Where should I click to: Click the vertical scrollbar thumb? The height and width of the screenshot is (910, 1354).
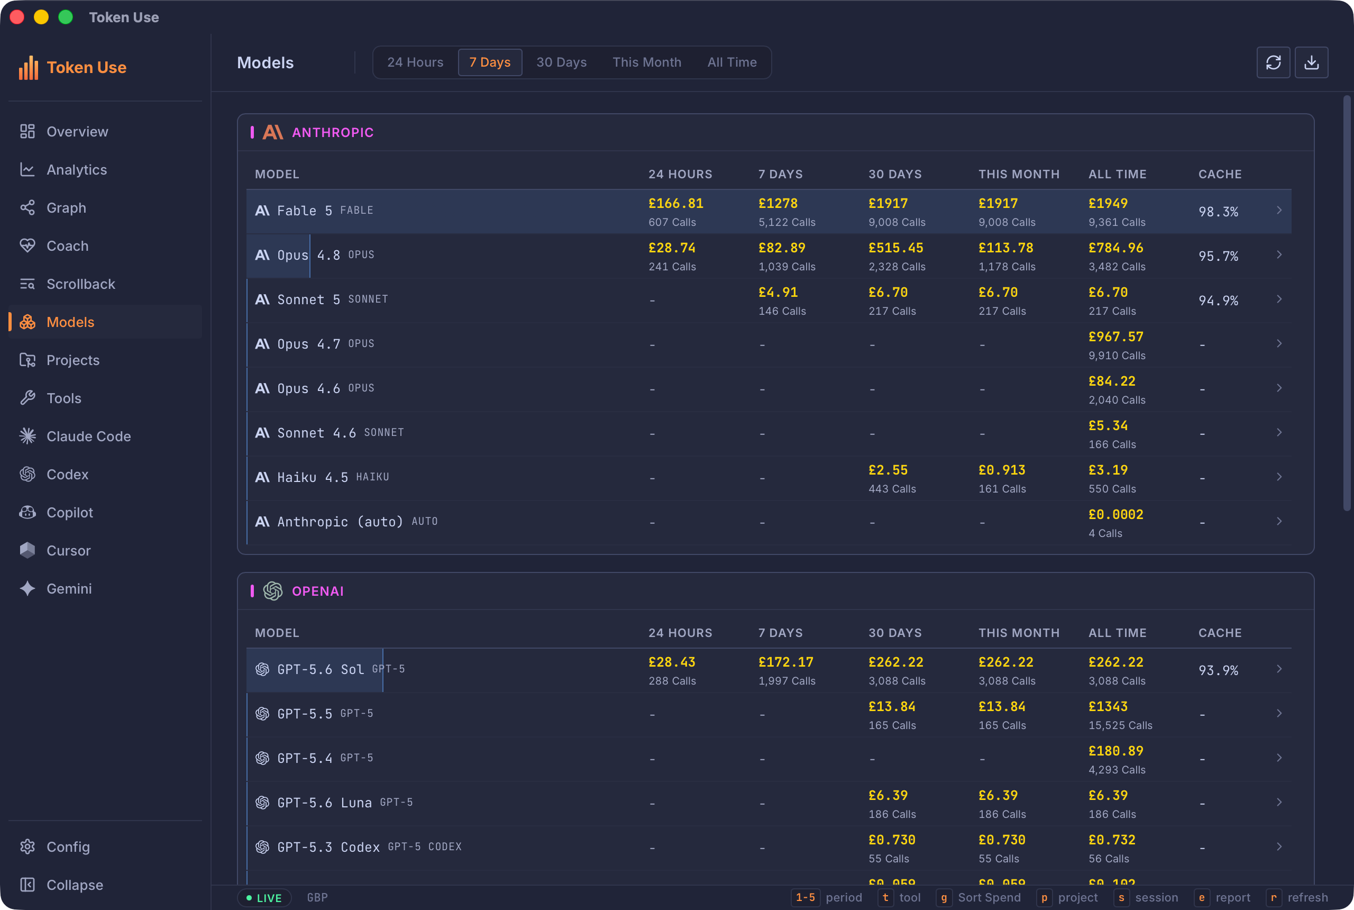1347,303
